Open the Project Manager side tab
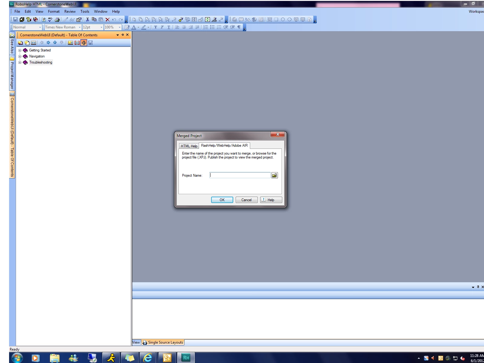Screen dimensions: 484x363 point(12,73)
